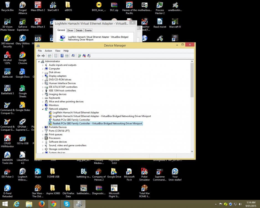
Task: Open Properties via the toolbar icon
Action: (x=56, y=56)
